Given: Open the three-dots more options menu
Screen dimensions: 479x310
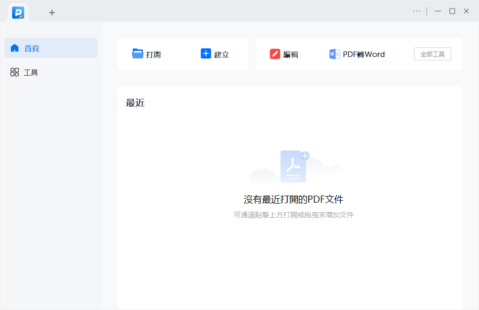Looking at the screenshot, I should (x=416, y=11).
